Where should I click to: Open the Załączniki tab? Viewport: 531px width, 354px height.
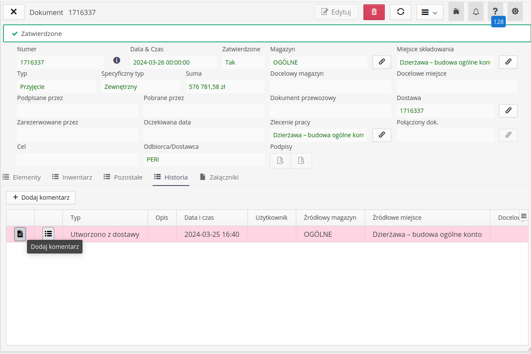[219, 177]
